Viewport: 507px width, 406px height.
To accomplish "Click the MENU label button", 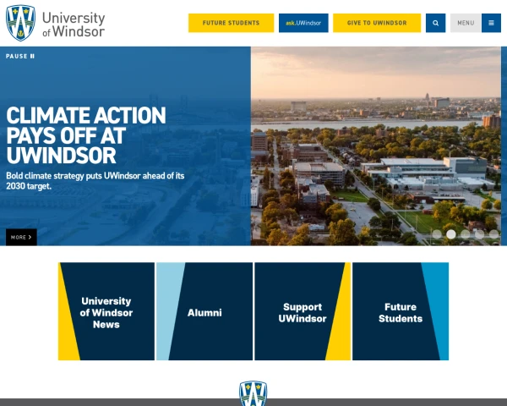I will pos(466,23).
